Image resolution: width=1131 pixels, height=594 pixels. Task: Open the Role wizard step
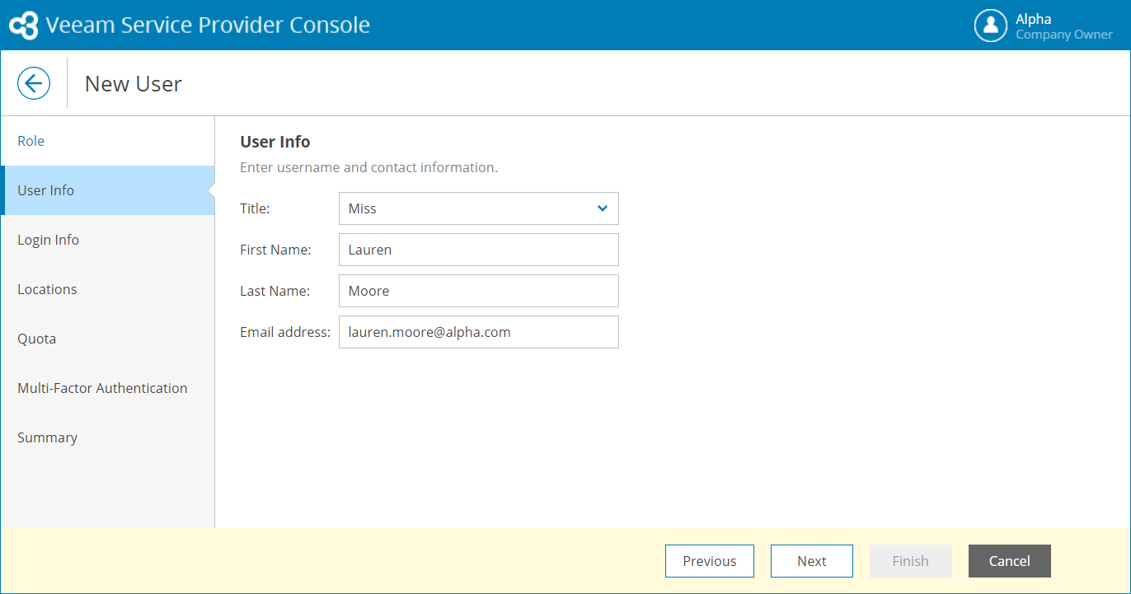tap(31, 141)
